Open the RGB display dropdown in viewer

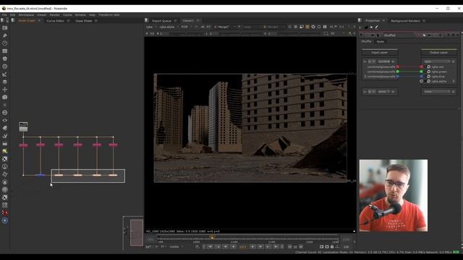(x=187, y=27)
